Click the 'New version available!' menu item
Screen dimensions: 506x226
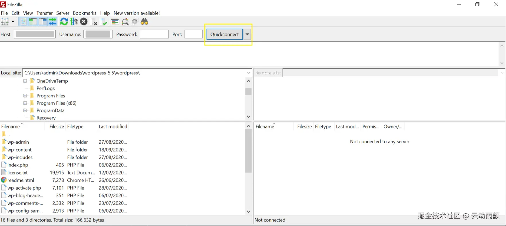[137, 13]
